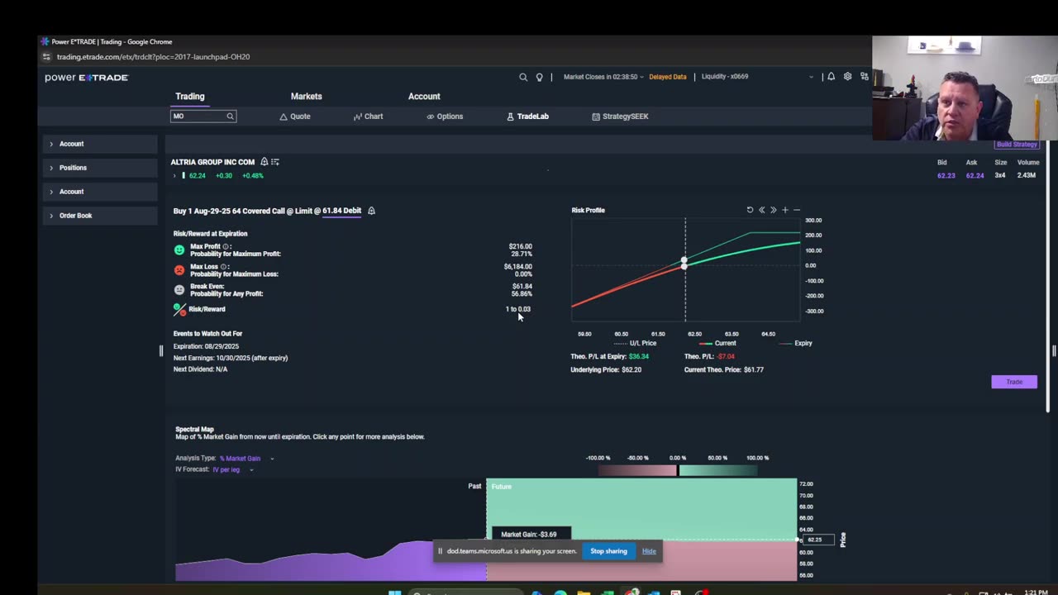Open the settings gear icon
The width and height of the screenshot is (1058, 595).
click(847, 76)
